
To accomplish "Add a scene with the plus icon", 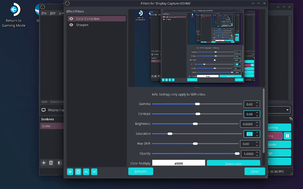I will click(x=44, y=163).
